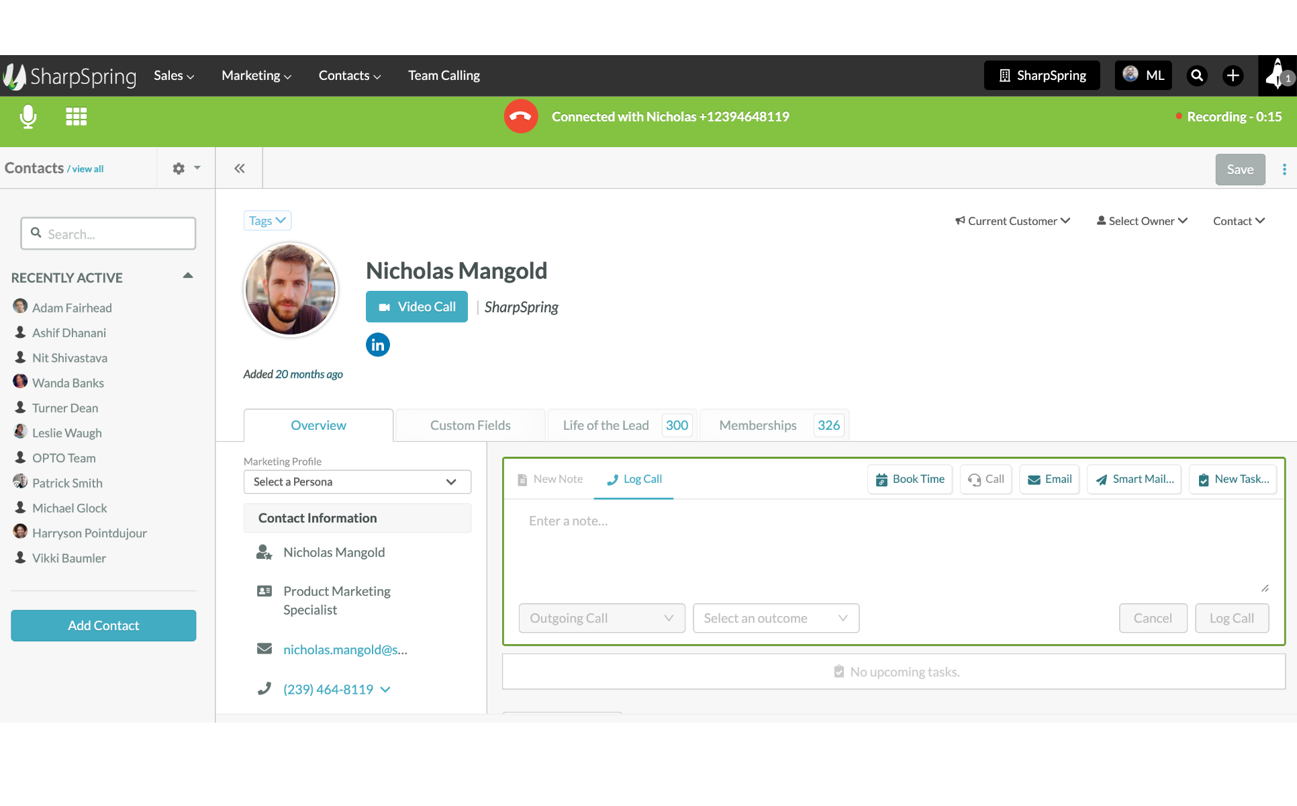Mute the call microphone icon
Image resolution: width=1297 pixels, height=806 pixels.
coord(28,117)
